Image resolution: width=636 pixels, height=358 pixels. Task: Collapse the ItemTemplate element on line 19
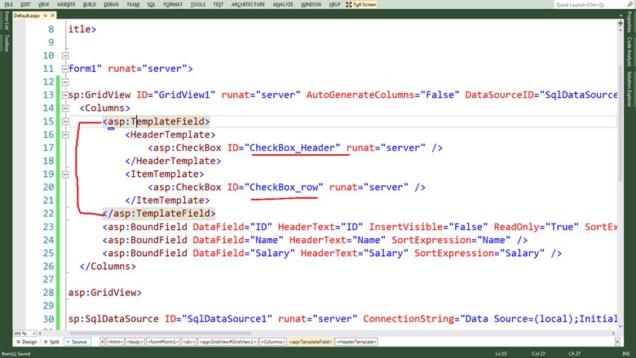65,175
